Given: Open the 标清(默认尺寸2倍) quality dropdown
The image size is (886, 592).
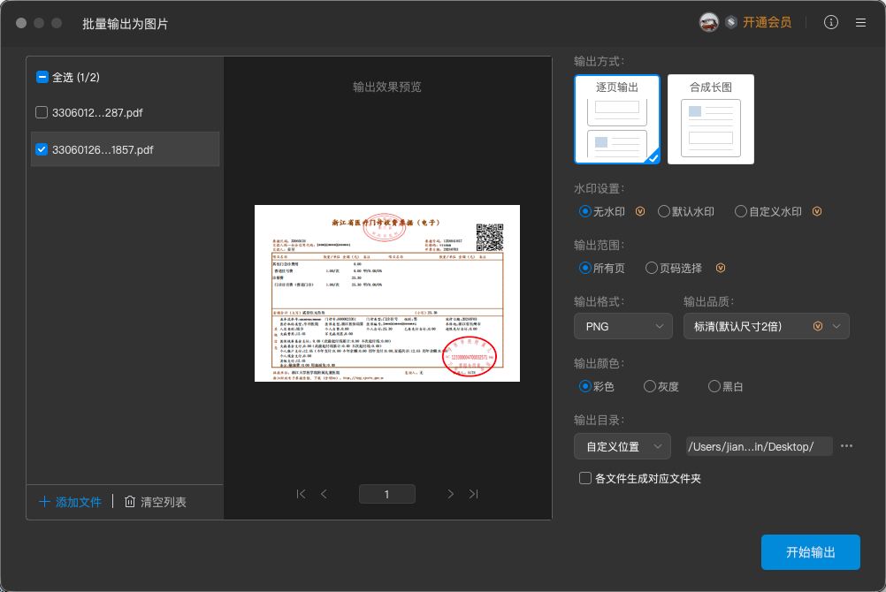Looking at the screenshot, I should [767, 326].
